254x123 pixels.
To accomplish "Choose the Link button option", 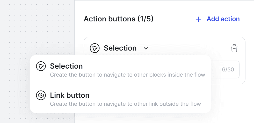I will [120, 99].
